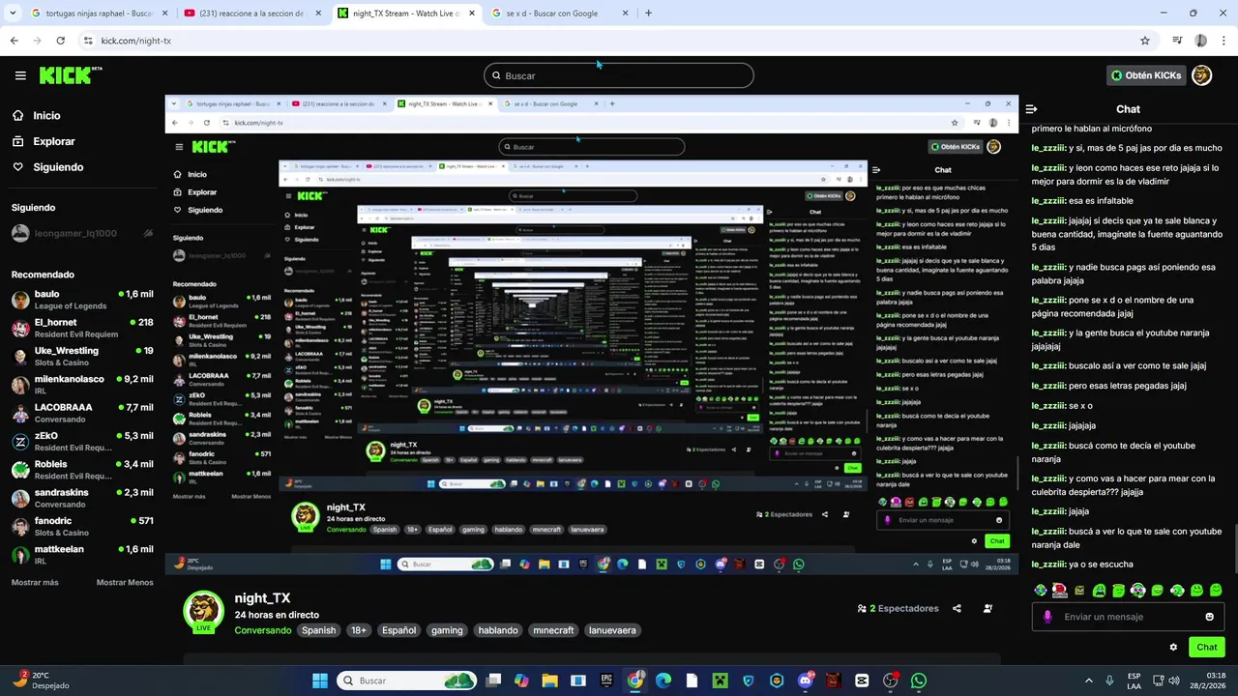The width and height of the screenshot is (1238, 696).
Task: Click the sandraskins channel avatar
Action: tap(20, 498)
